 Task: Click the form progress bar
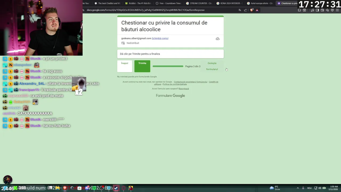168,66
